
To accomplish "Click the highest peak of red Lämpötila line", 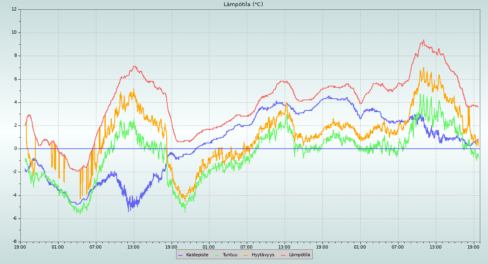I will tap(423, 40).
